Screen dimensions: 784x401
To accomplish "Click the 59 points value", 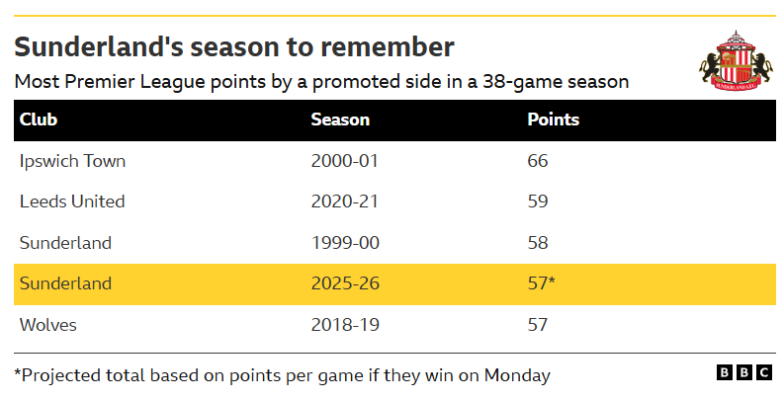I will pyautogui.click(x=538, y=201).
